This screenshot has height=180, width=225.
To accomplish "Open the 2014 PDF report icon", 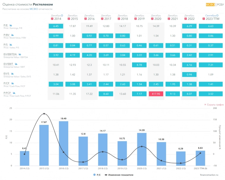I will point(52,19).
